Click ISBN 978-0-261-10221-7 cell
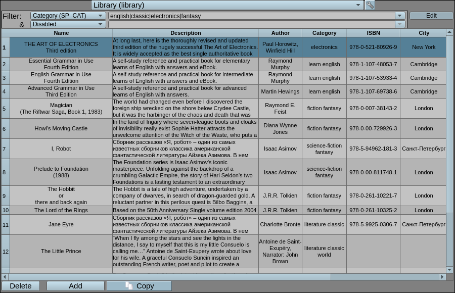 click(x=373, y=196)
